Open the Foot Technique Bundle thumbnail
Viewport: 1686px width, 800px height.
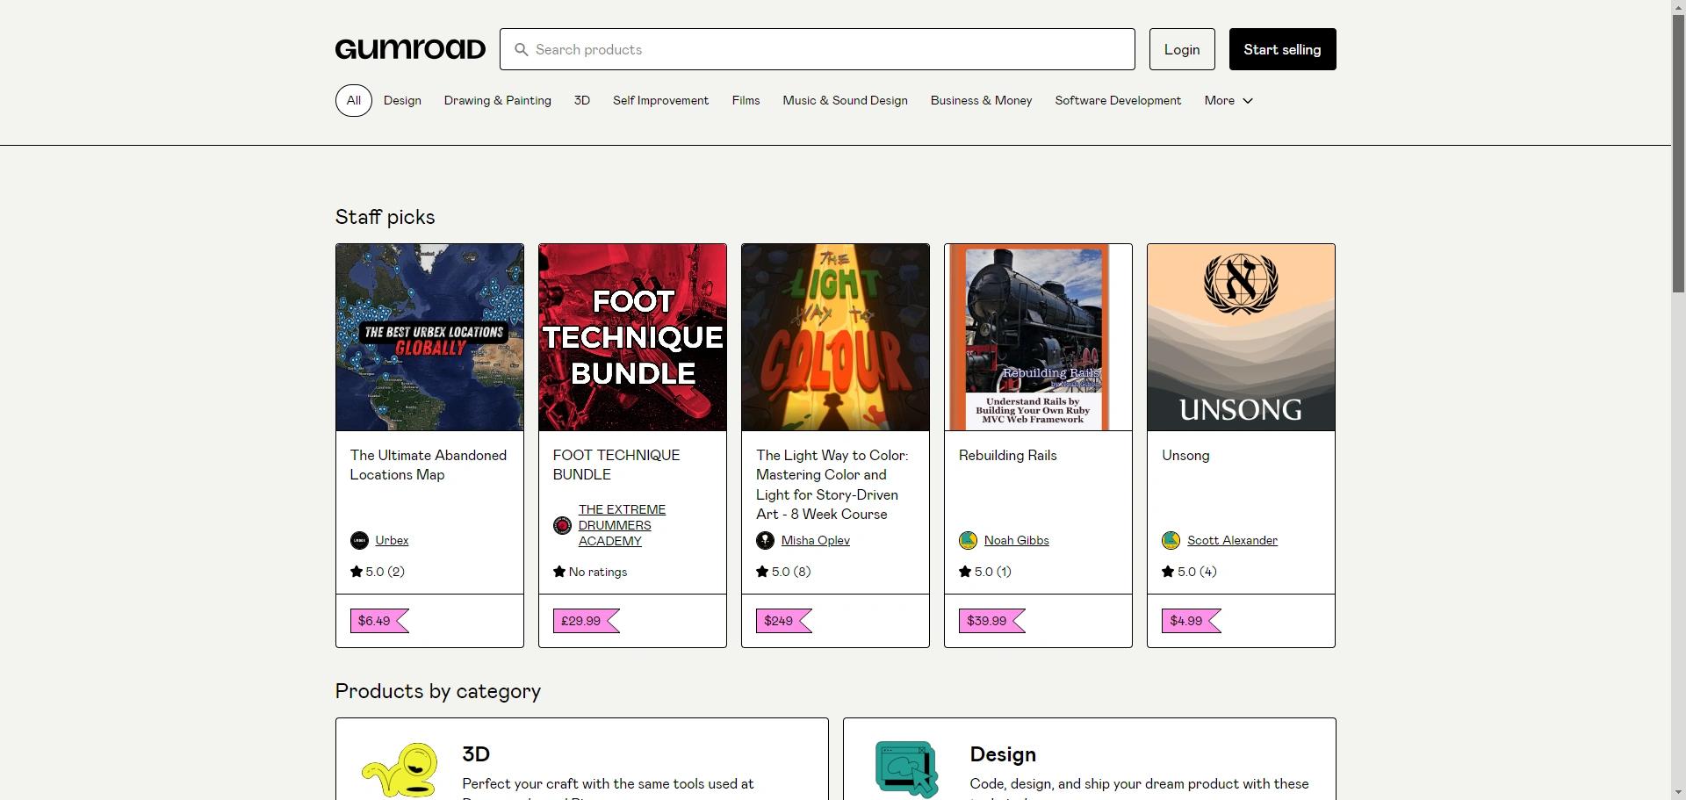[632, 337]
